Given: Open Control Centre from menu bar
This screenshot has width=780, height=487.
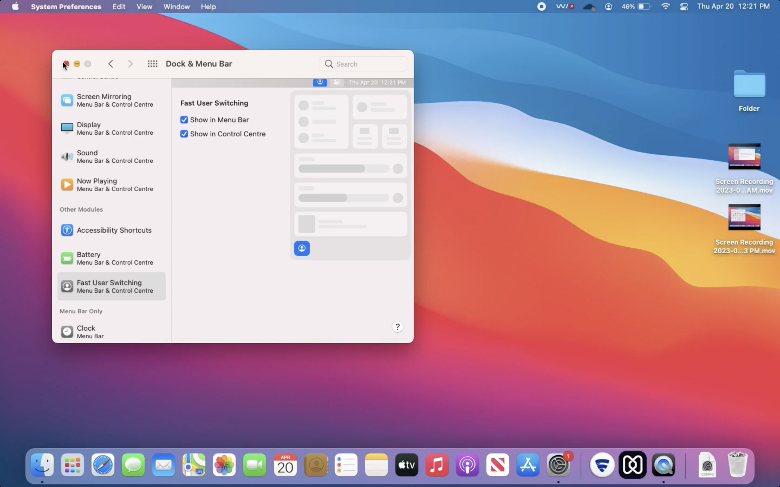Looking at the screenshot, I should coord(684,6).
